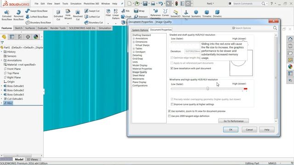This screenshot has width=294, height=165.
Task: Select the Revolved Boss/Base tool
Action: (18, 15)
